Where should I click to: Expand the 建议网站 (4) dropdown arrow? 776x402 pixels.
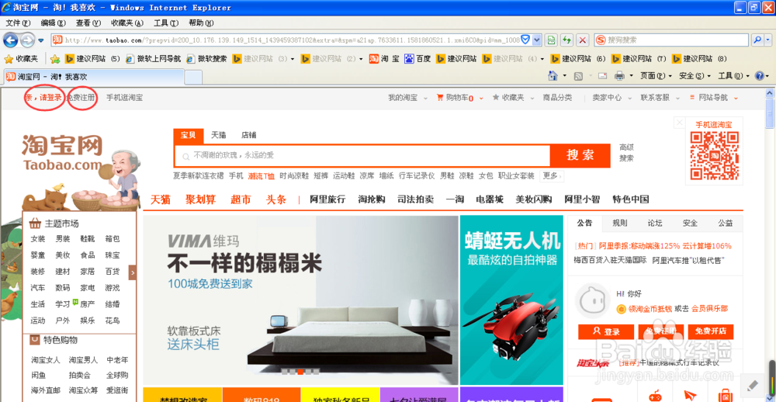tap(542, 59)
